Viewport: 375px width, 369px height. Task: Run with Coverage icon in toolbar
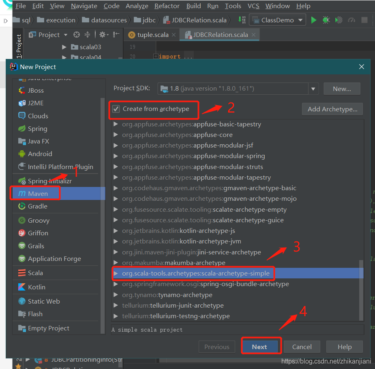339,20
